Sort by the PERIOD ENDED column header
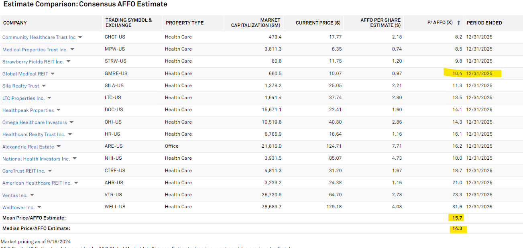Image resolution: width=523 pixels, height=248 pixels. coord(484,23)
